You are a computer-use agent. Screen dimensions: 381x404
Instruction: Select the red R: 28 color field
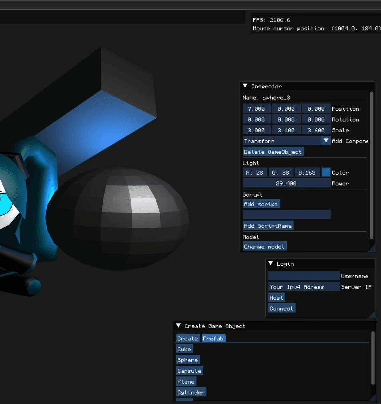pos(255,172)
